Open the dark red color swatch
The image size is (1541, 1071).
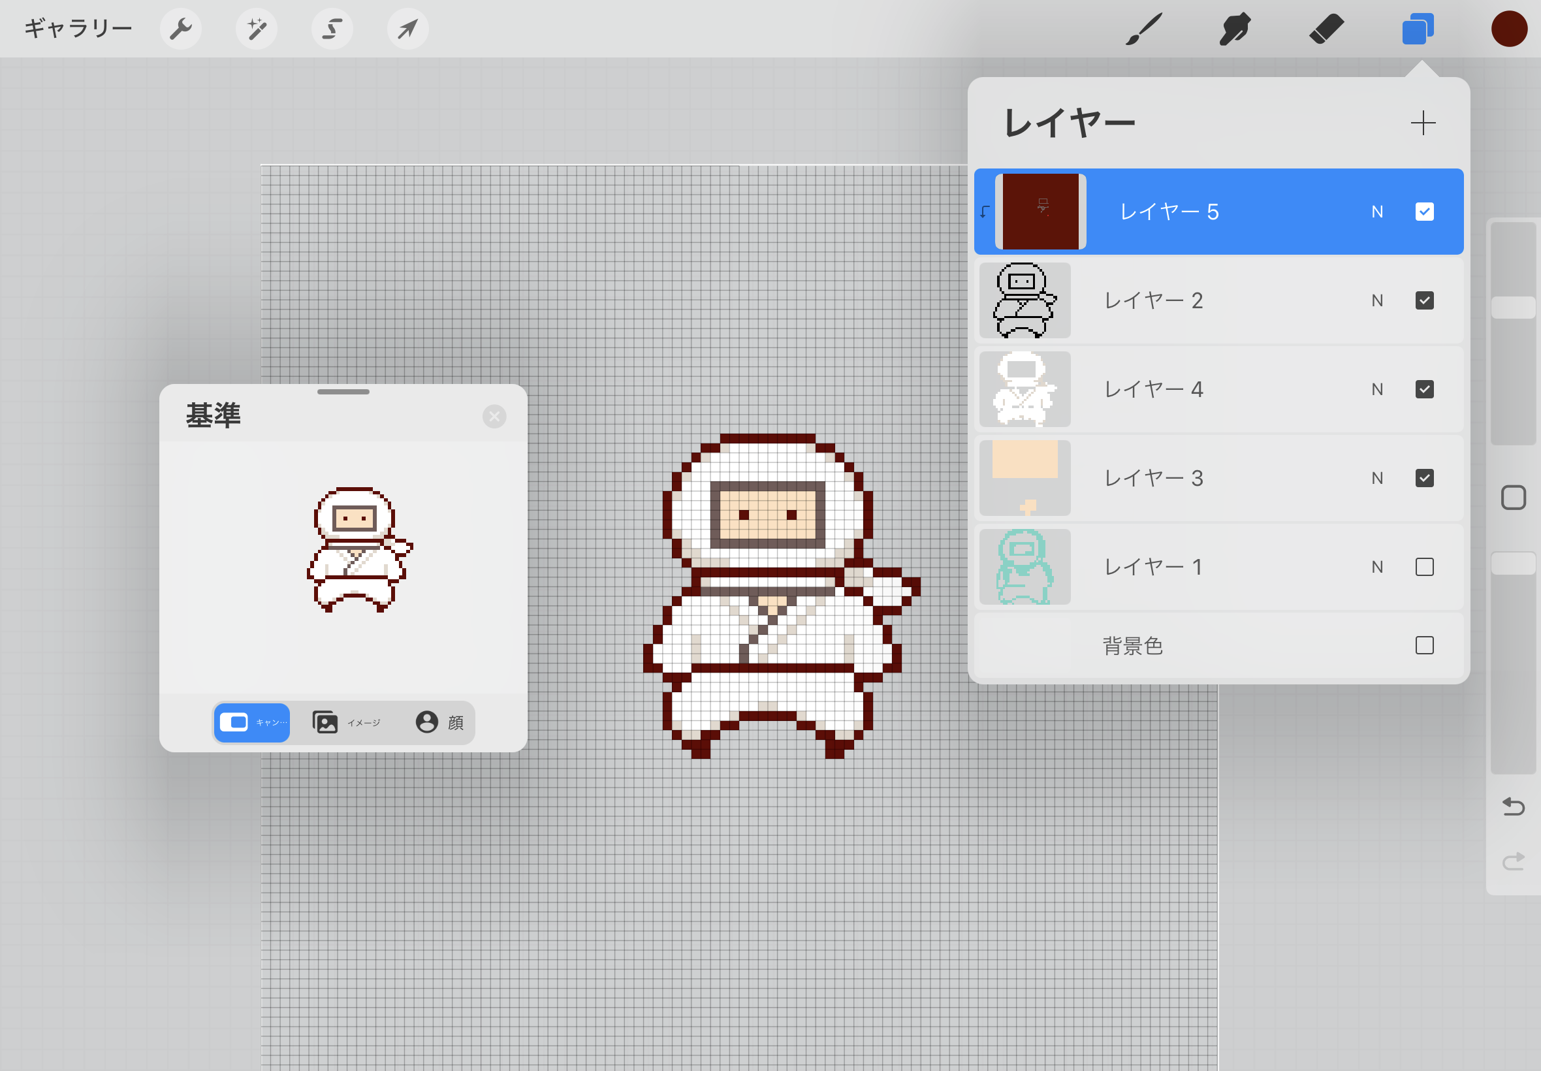point(1509,29)
